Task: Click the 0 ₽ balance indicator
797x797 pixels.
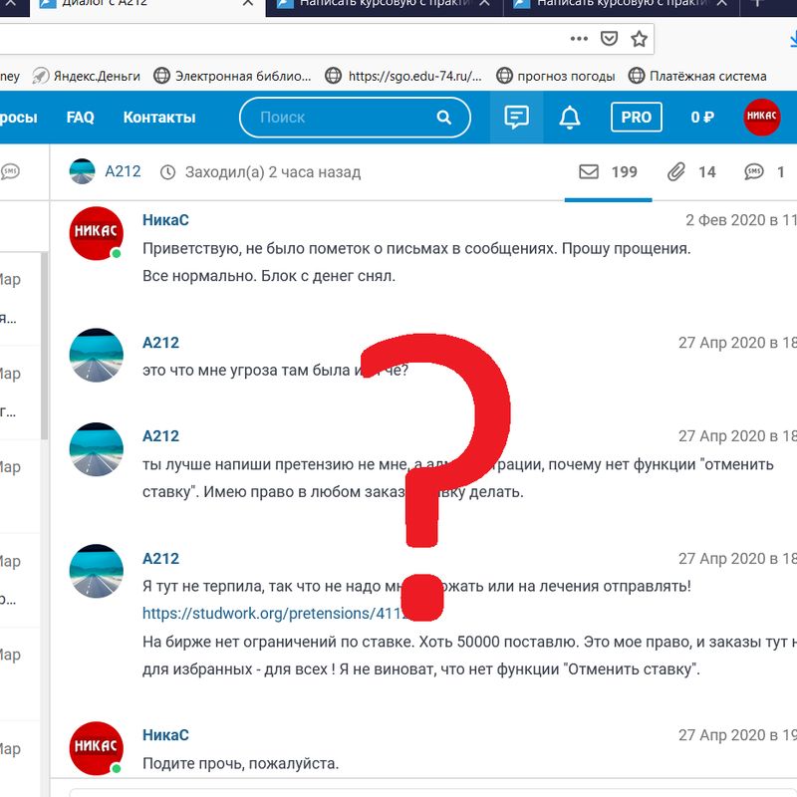Action: 702,118
